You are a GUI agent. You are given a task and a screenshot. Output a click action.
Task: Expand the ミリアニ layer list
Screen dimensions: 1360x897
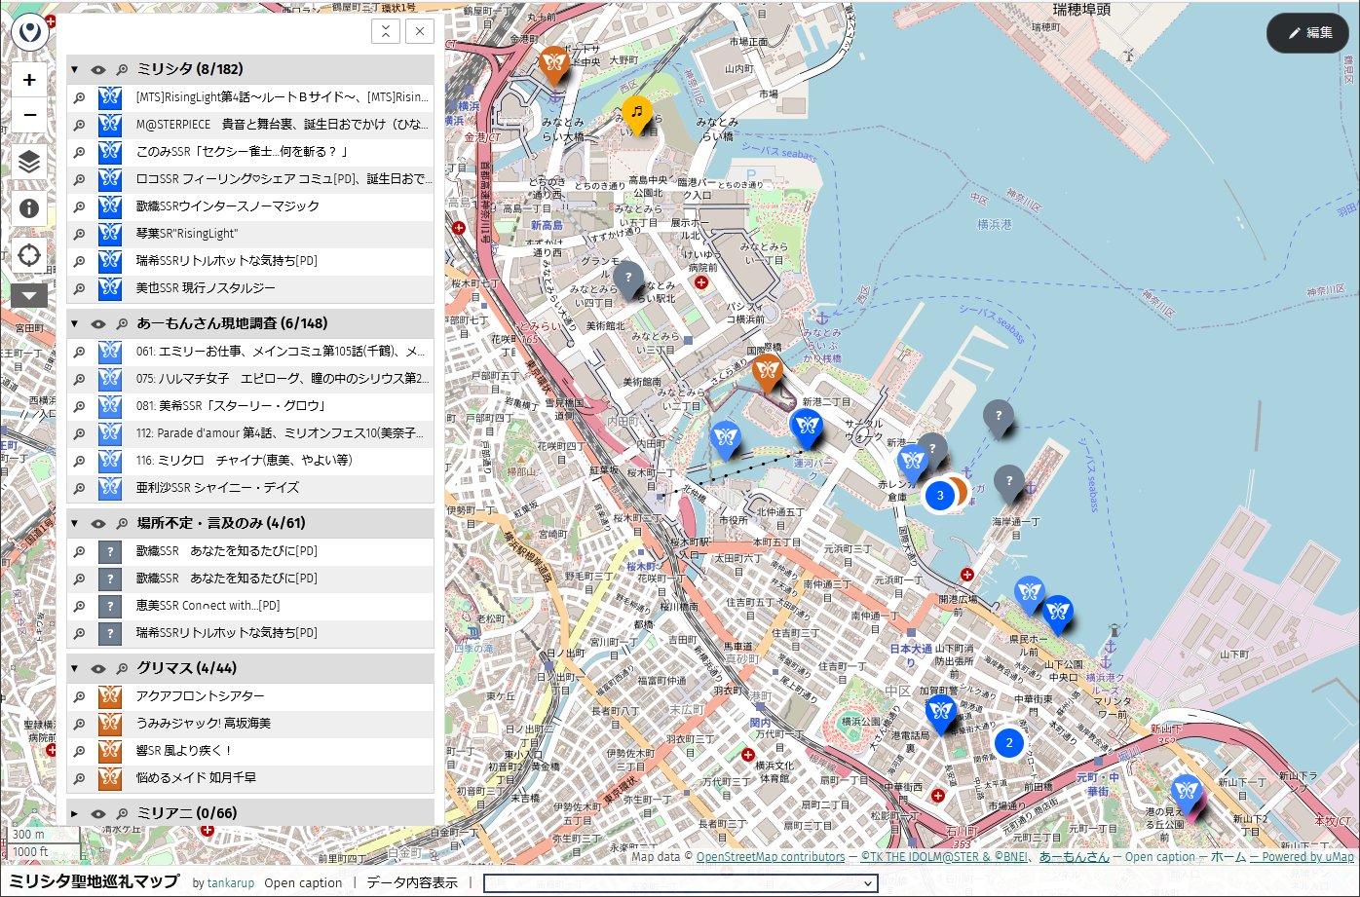point(75,813)
